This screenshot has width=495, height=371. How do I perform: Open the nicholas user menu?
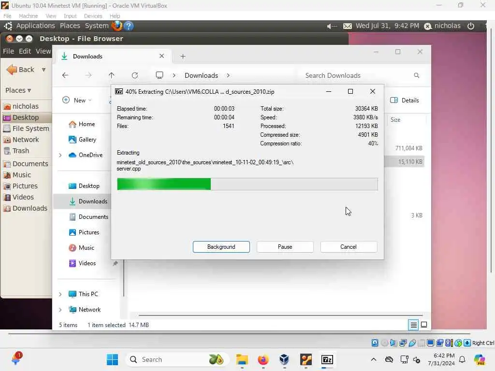(x=442, y=26)
